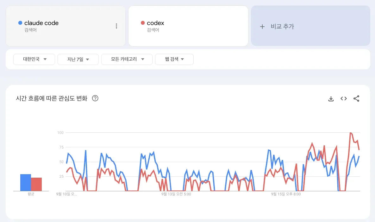Click the codex peak at 100
The image size is (375, 222).
pos(350,133)
